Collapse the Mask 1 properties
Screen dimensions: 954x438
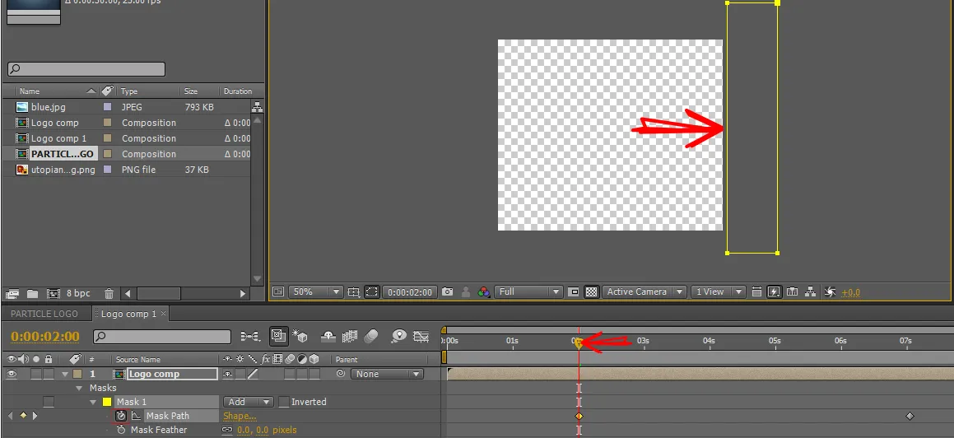click(93, 402)
